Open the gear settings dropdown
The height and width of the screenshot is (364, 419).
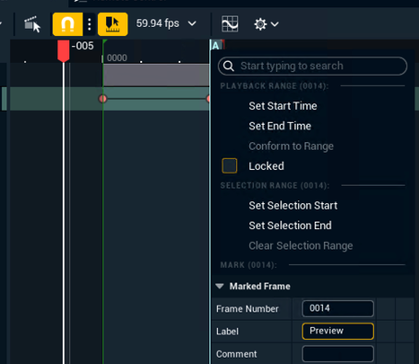[266, 24]
